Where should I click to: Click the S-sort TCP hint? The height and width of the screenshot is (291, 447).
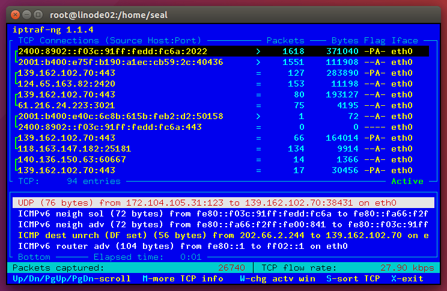click(353, 279)
